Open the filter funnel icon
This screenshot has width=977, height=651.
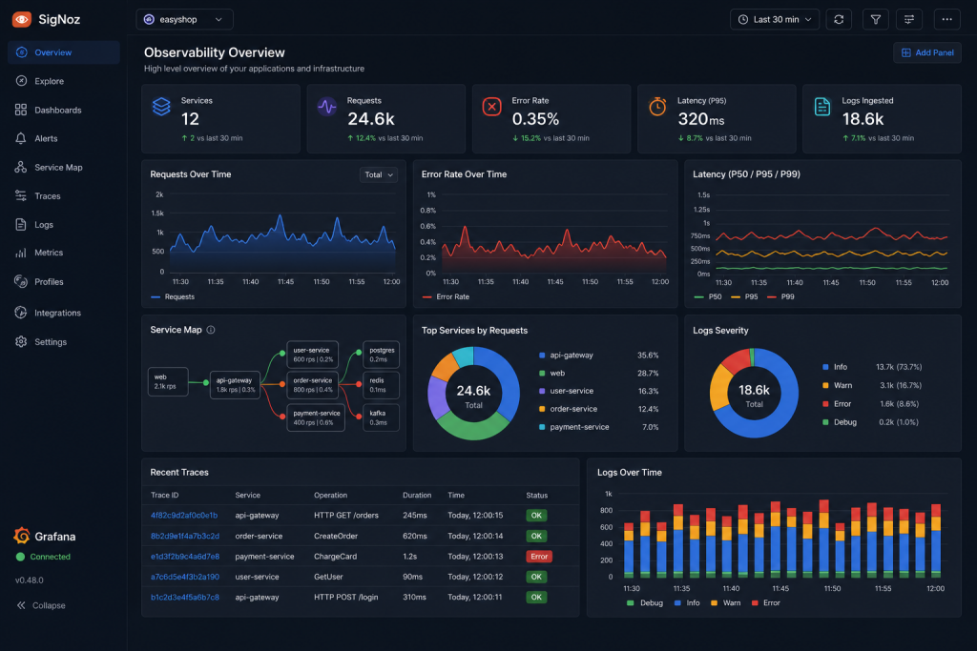[x=876, y=19]
